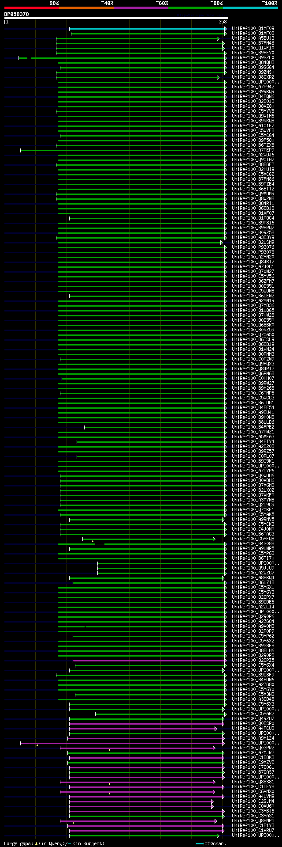Screen dimensions: 282x847
Task: Open hit UniRef100_B6TZX8
Action: [x=253, y=145]
